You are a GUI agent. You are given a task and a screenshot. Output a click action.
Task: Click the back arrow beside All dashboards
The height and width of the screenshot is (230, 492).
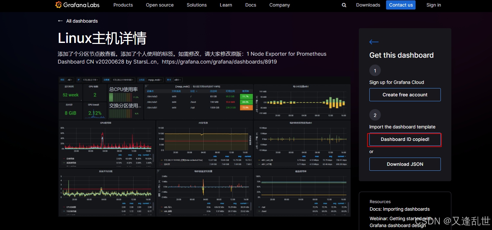coord(60,21)
